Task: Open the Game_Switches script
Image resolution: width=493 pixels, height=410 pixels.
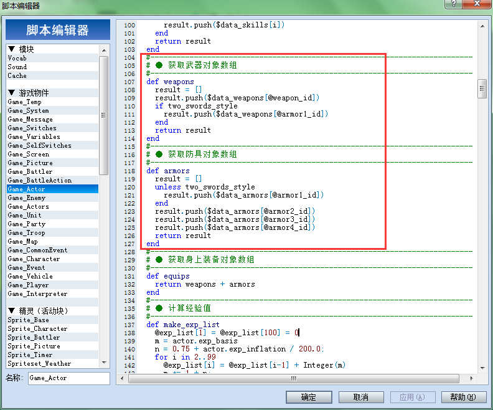Action: pyautogui.click(x=52, y=128)
